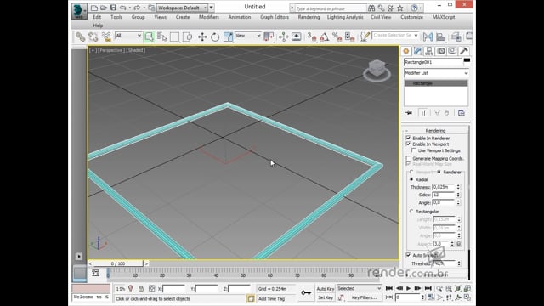
Task: Toggle the Percent Snap tool
Action: [337, 37]
